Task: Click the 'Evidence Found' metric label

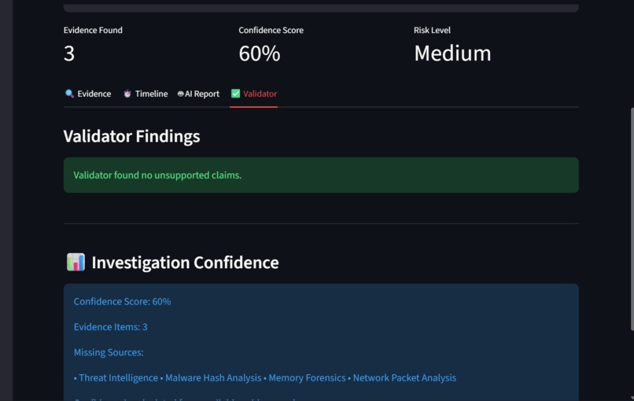Action: (x=93, y=30)
